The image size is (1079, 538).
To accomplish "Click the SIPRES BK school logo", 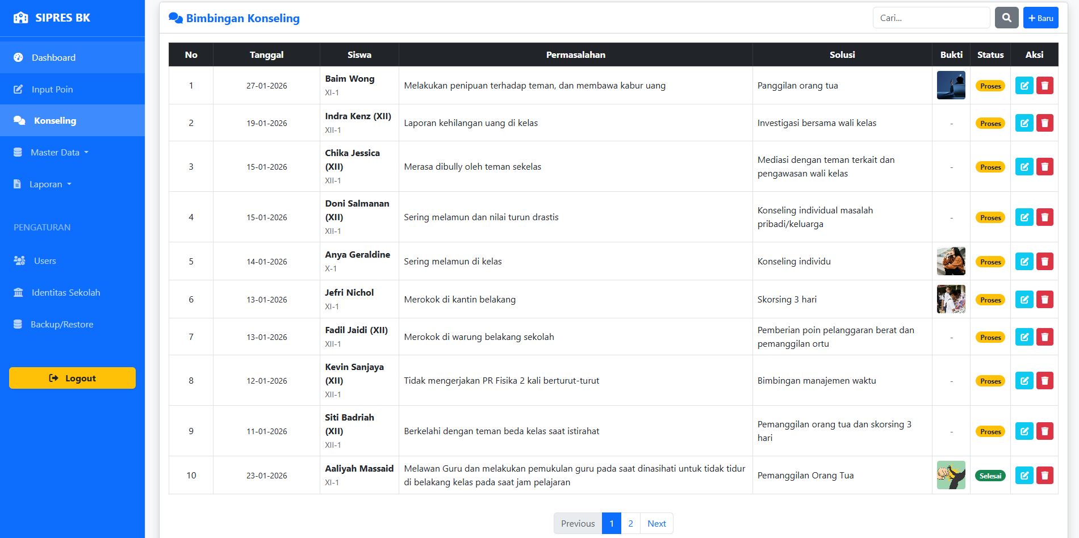I will (x=21, y=18).
